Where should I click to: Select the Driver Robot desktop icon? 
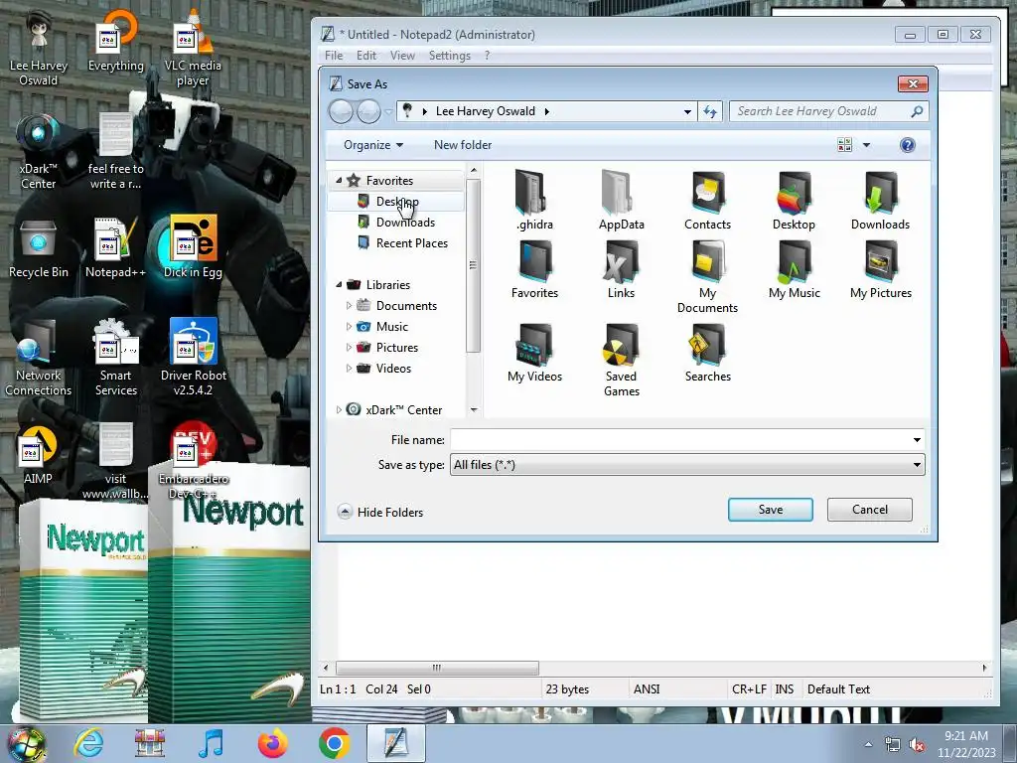193,357
